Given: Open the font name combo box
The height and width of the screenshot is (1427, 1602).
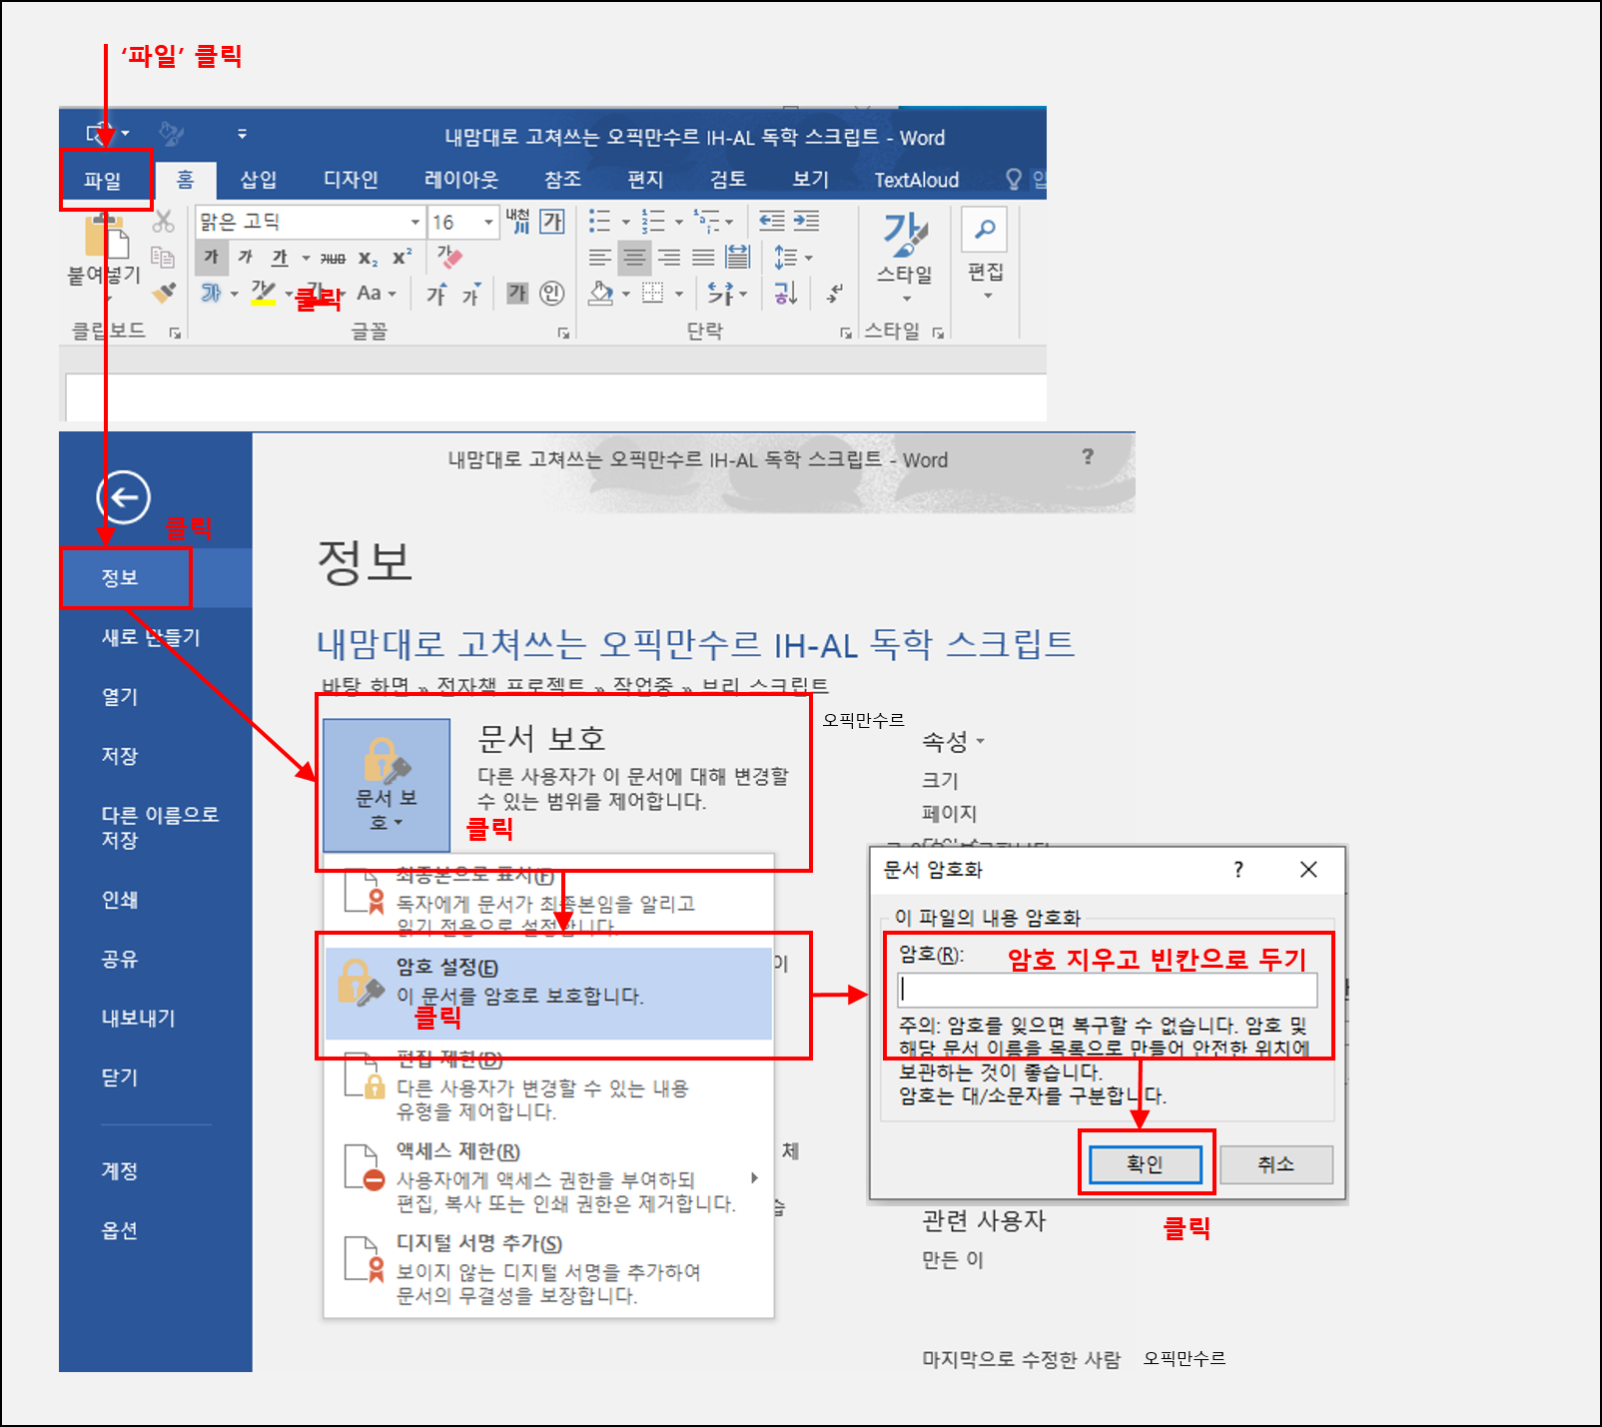Looking at the screenshot, I should [x=310, y=222].
